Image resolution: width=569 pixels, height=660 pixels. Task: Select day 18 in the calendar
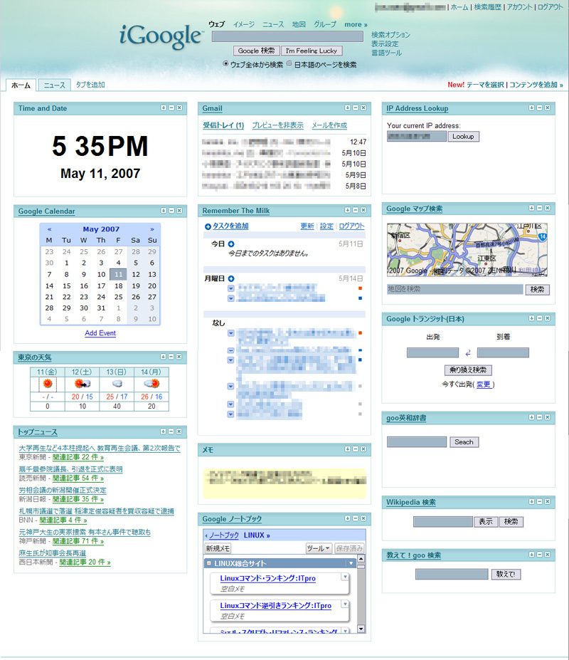119,286
